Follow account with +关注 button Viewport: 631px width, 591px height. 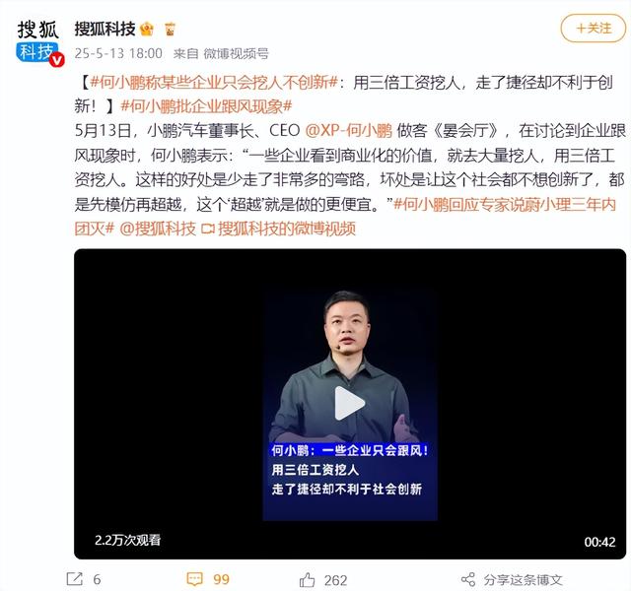(594, 28)
